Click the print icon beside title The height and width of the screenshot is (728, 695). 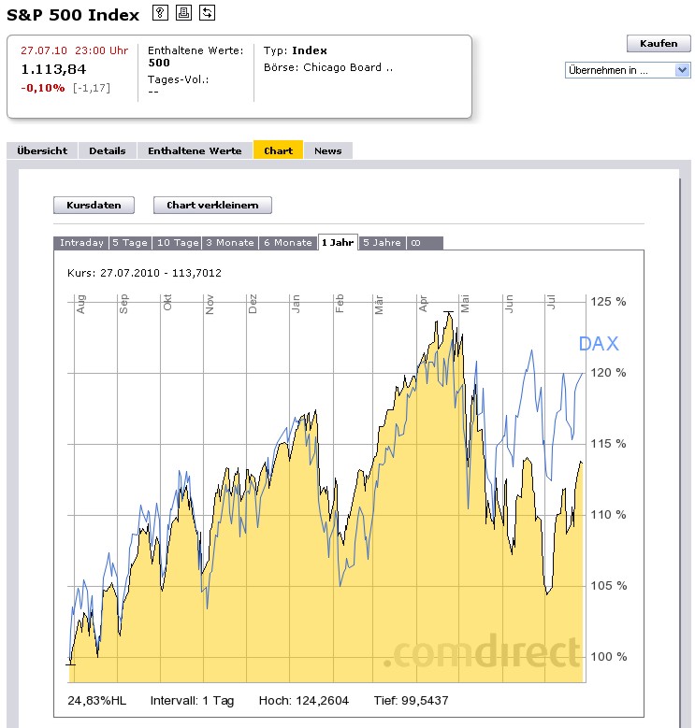click(183, 13)
